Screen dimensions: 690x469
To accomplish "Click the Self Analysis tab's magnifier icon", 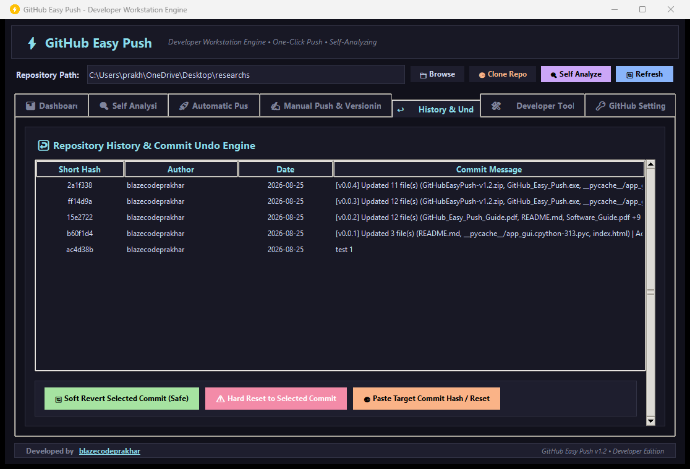I will (104, 106).
